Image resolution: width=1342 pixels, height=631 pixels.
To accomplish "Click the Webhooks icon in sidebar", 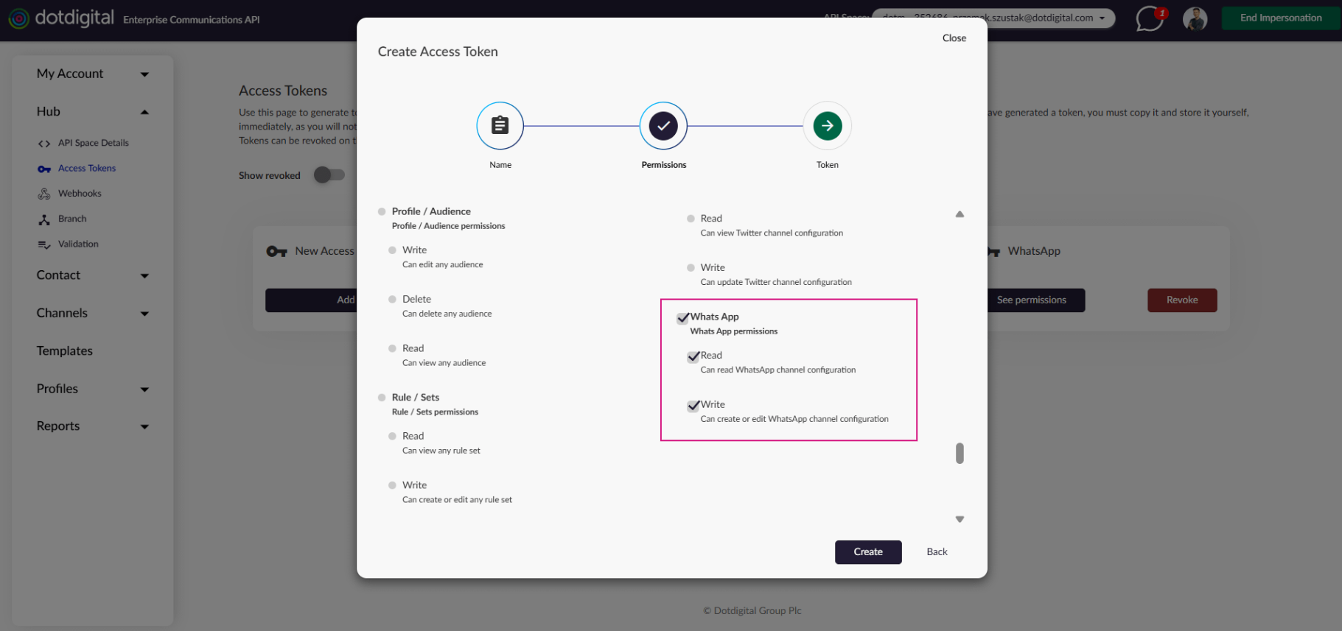I will point(44,194).
